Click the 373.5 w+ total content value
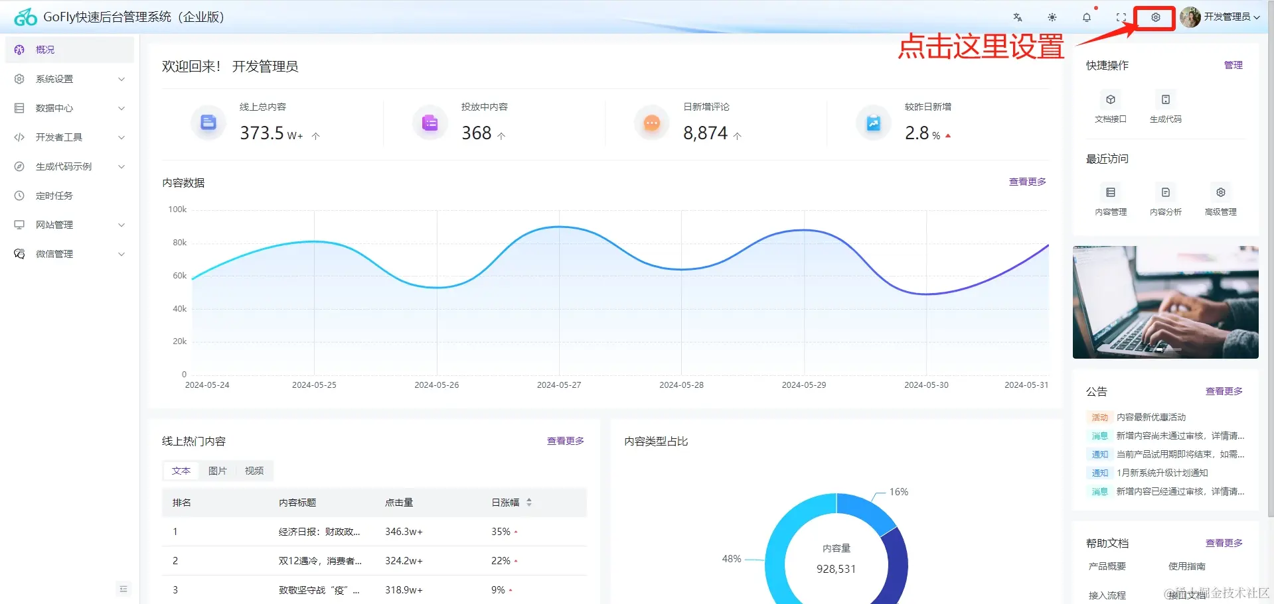Screen dimensions: 1274x604 click(272, 133)
